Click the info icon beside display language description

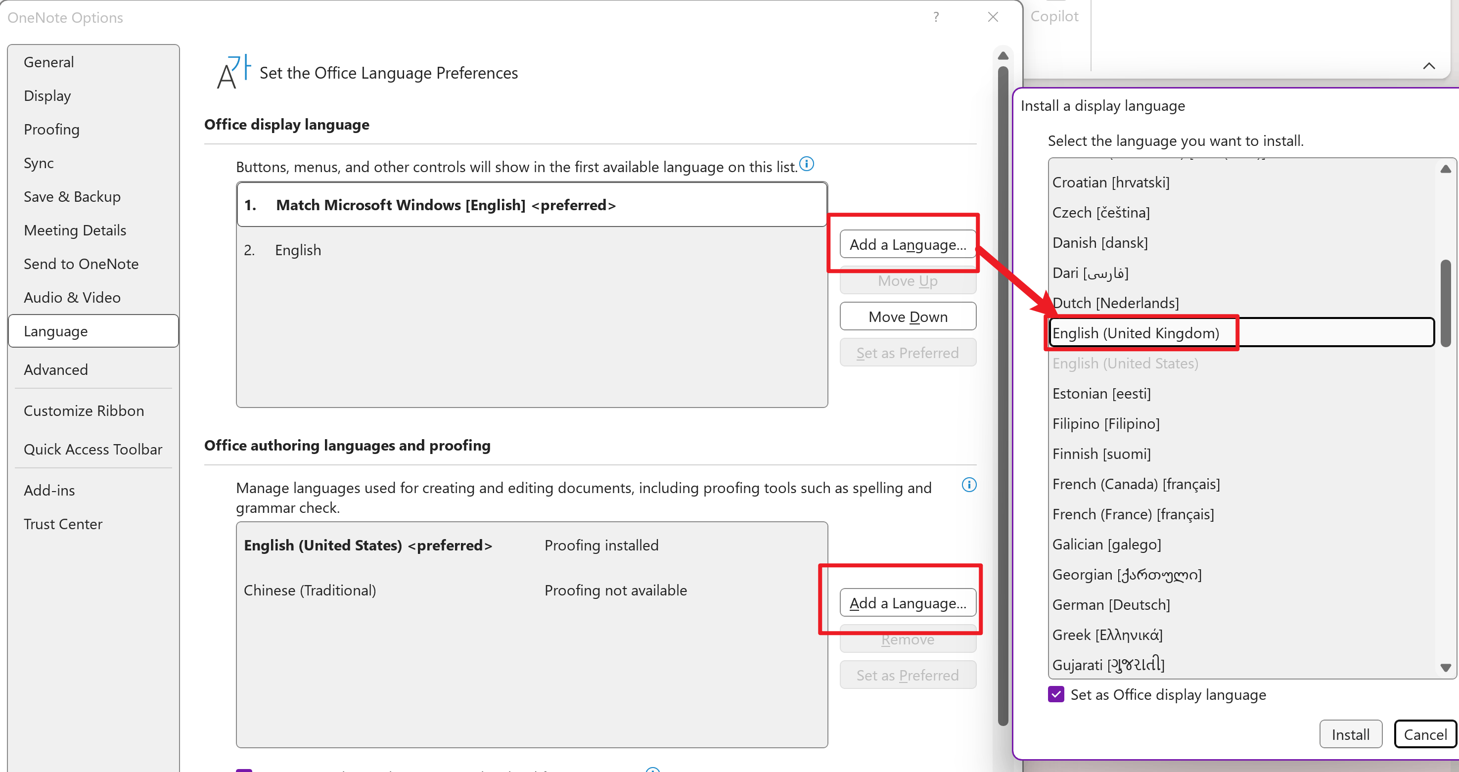[x=807, y=164]
